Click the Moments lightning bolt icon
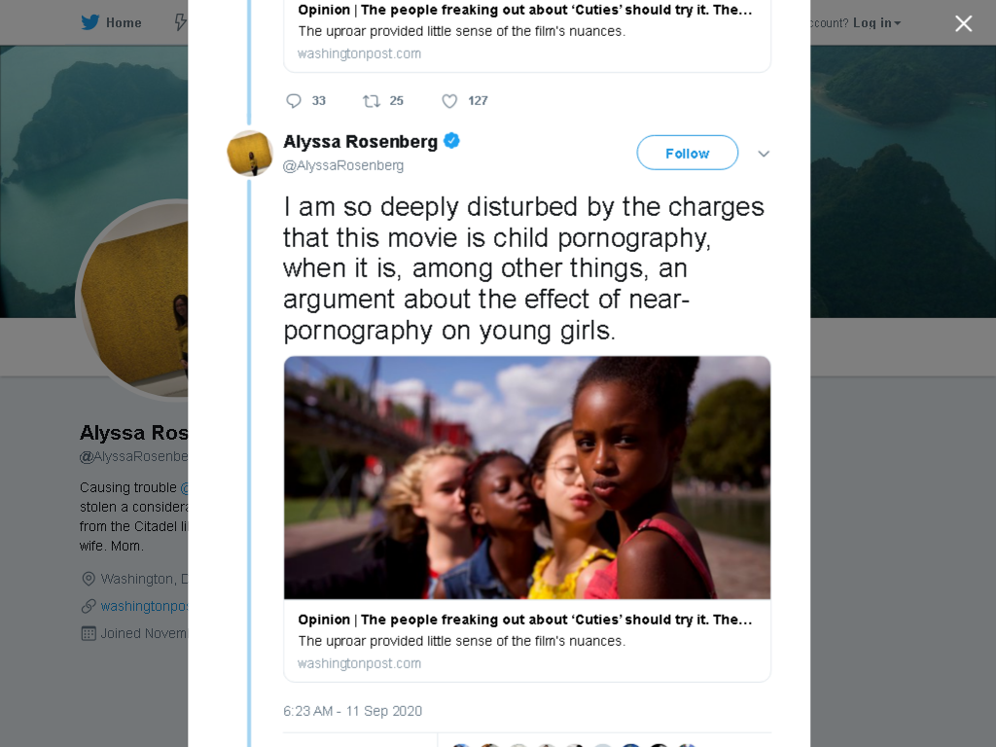 [181, 23]
